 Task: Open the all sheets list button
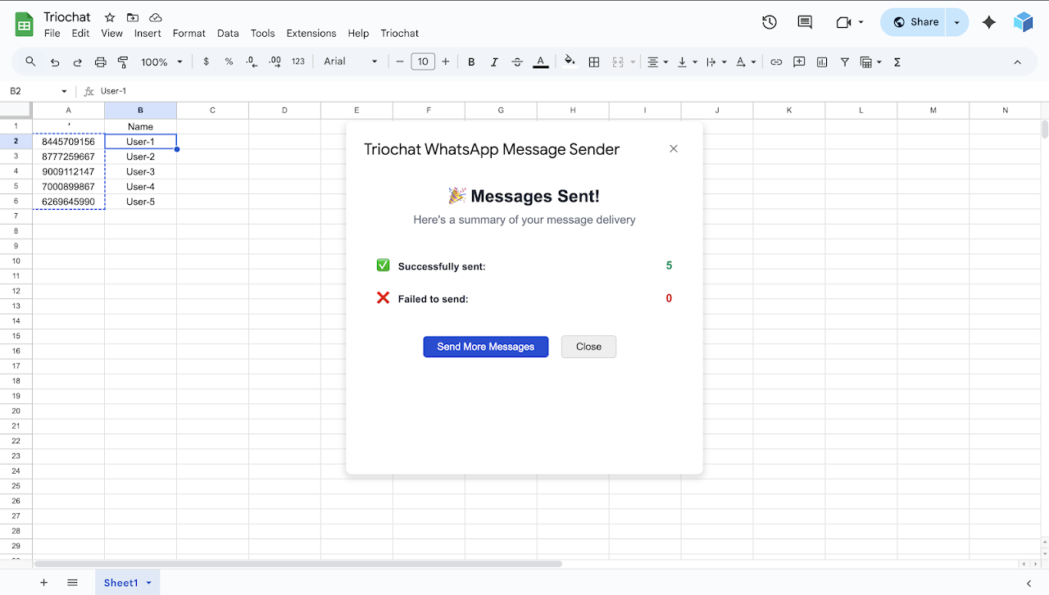(72, 583)
